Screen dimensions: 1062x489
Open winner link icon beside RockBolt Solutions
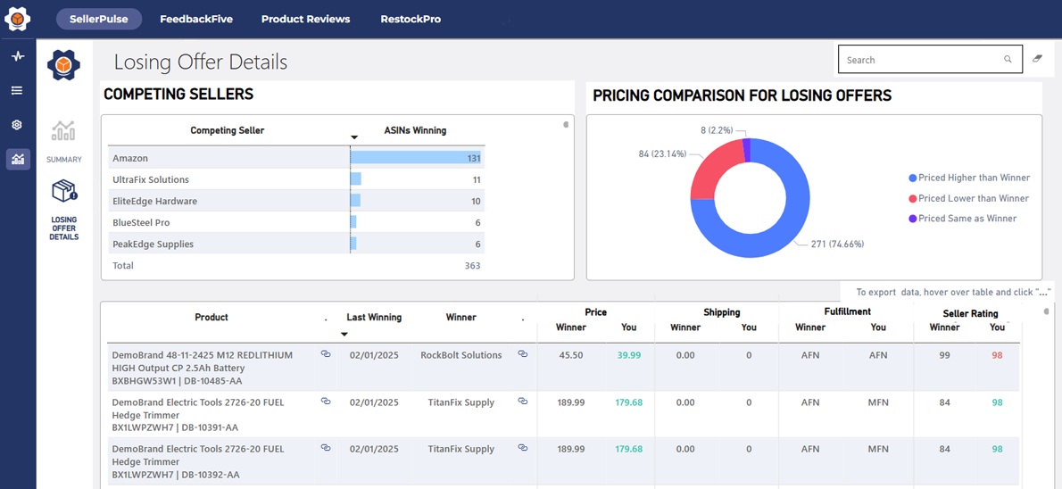523,354
